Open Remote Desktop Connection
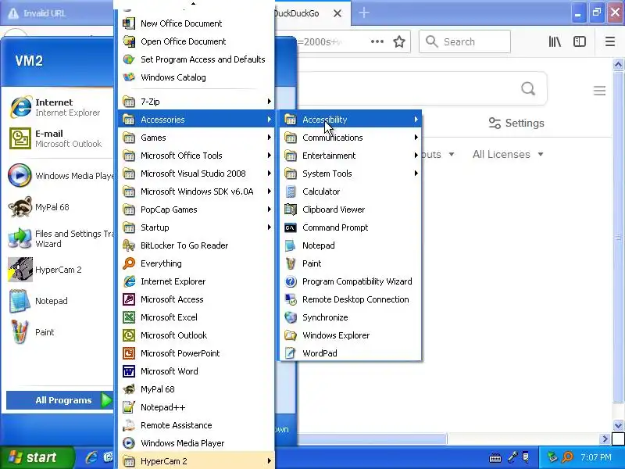 (x=350, y=299)
